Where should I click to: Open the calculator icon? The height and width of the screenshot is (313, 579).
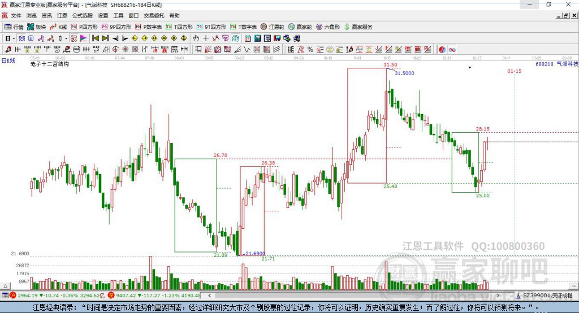[x=257, y=38]
